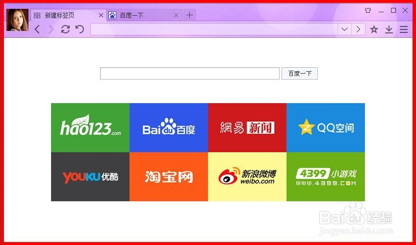416x245 pixels.
Task: Open the YOUKU 优酷 tile
Action: coord(90,177)
